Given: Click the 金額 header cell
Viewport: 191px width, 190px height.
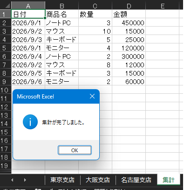Looking at the screenshot, I should coord(129,14).
